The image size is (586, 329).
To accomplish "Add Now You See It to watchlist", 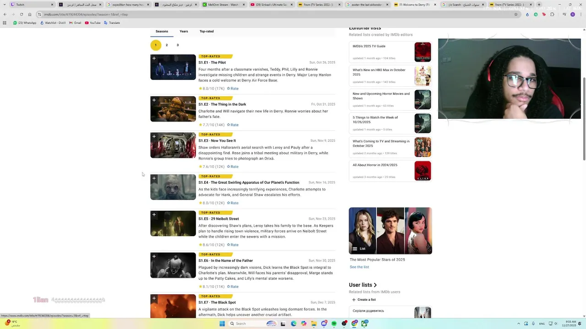I will coord(154,137).
